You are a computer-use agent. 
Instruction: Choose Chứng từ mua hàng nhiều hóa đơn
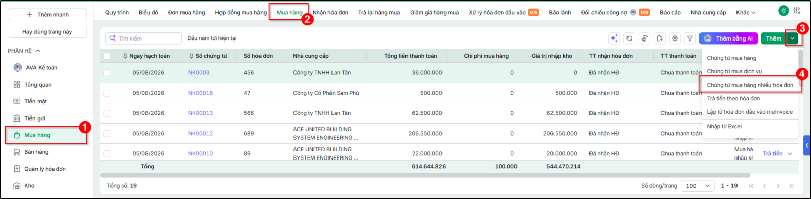point(750,85)
